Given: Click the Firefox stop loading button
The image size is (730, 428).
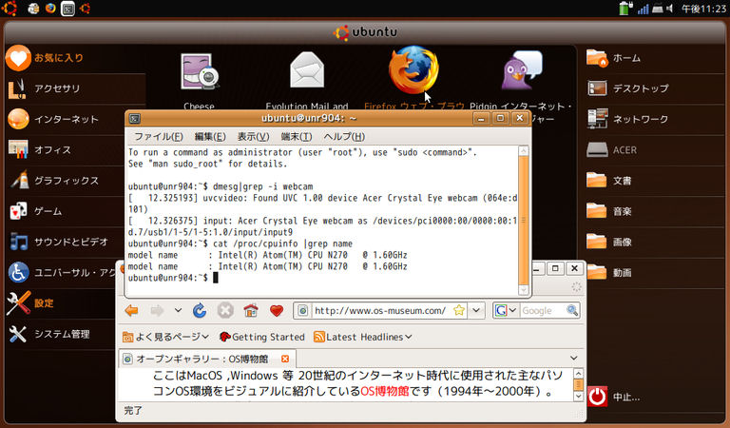Looking at the screenshot, I should [x=225, y=310].
